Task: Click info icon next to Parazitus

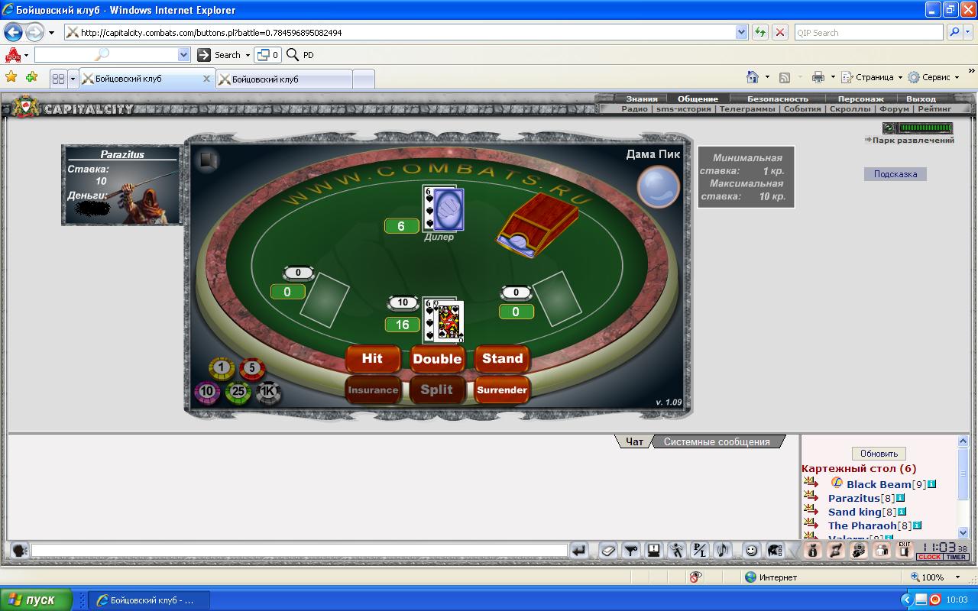Action: pyautogui.click(x=900, y=498)
